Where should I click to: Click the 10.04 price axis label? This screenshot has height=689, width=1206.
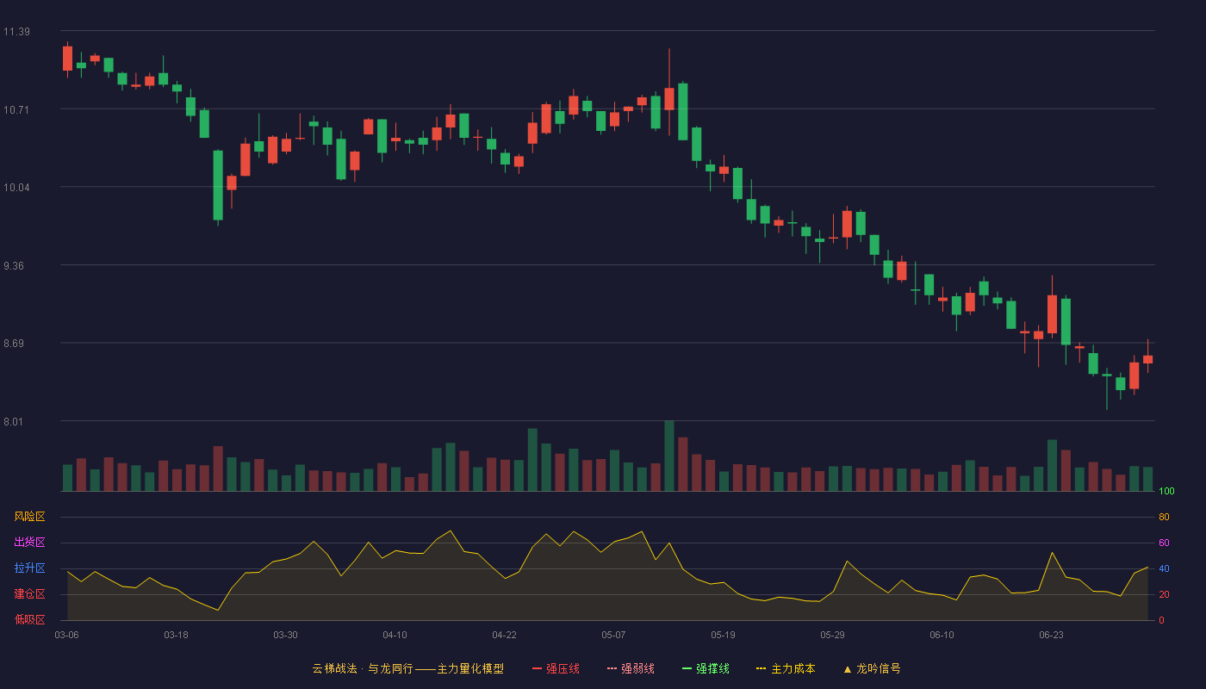(16, 188)
